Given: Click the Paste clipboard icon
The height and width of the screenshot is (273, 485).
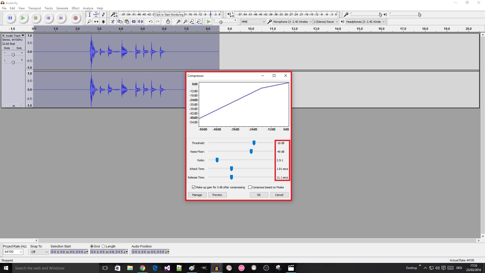Looking at the screenshot, I should point(127,22).
